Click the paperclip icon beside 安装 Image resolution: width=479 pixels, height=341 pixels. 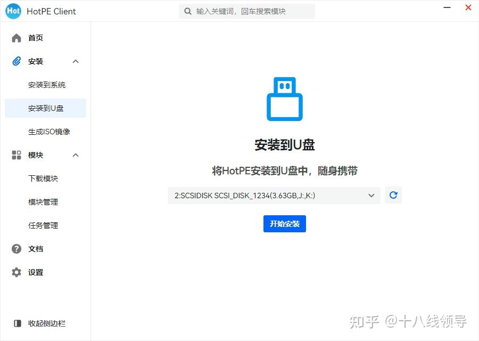point(16,61)
